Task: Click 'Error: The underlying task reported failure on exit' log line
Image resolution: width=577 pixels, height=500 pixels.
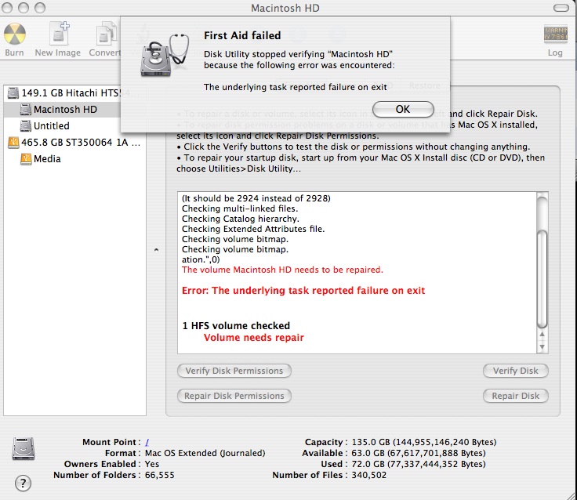Action: click(x=303, y=291)
